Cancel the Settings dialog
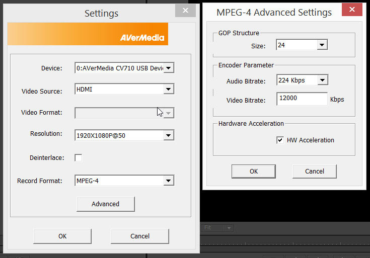Image resolution: width=370 pixels, height=258 pixels. click(140, 236)
